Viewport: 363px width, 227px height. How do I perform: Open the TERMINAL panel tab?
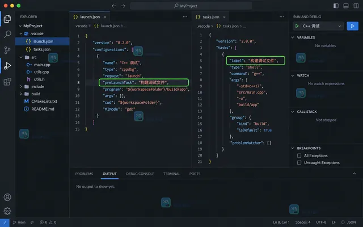coord(171,174)
